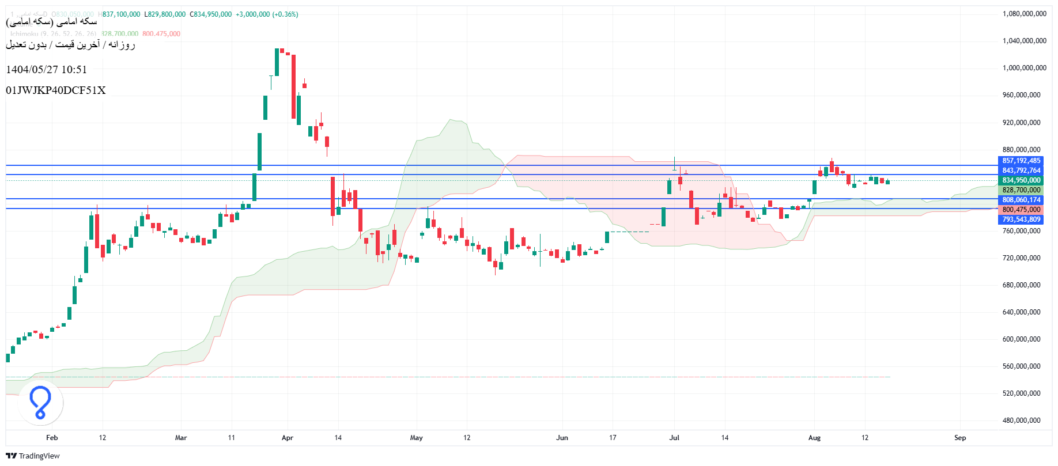Click the high value H837,100,000

119,14
